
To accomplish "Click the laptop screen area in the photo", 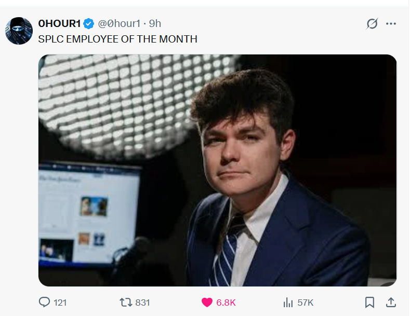I will click(x=89, y=214).
